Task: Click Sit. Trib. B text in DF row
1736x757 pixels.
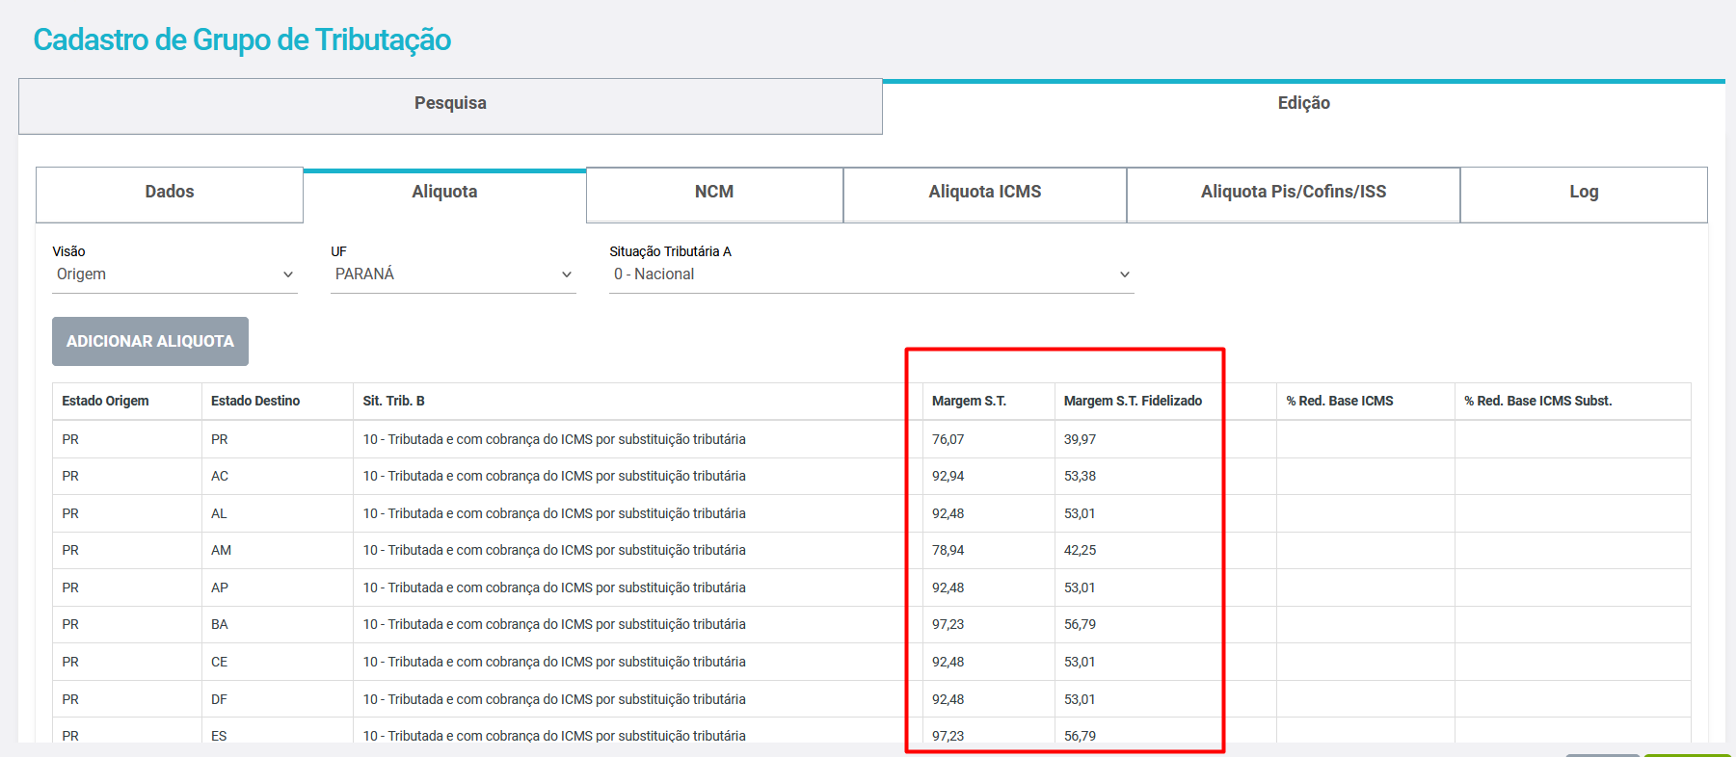Action: click(x=554, y=699)
